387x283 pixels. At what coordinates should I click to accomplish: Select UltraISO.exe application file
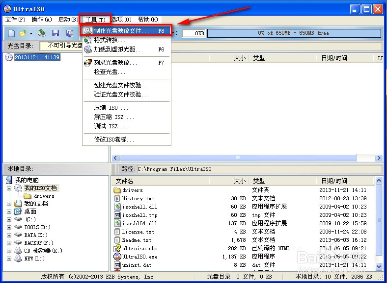139,257
